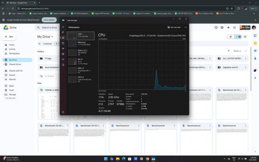
Task: Open My Drive title dropdown
Action: (x=45, y=37)
